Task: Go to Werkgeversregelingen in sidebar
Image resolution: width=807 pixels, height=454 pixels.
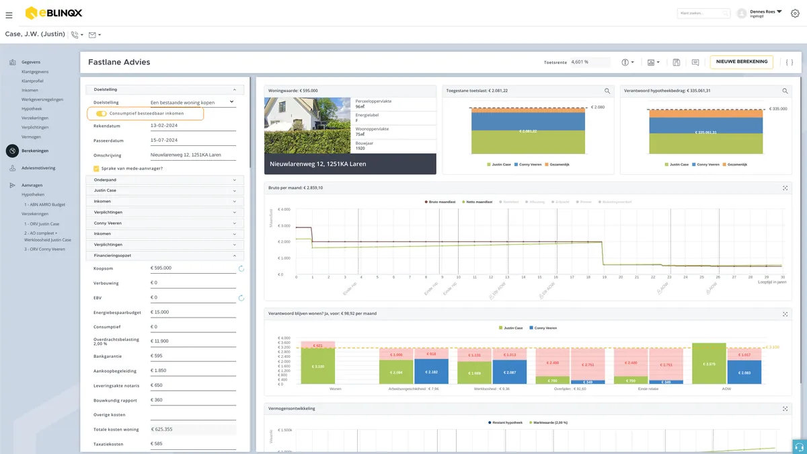Action: tap(42, 99)
